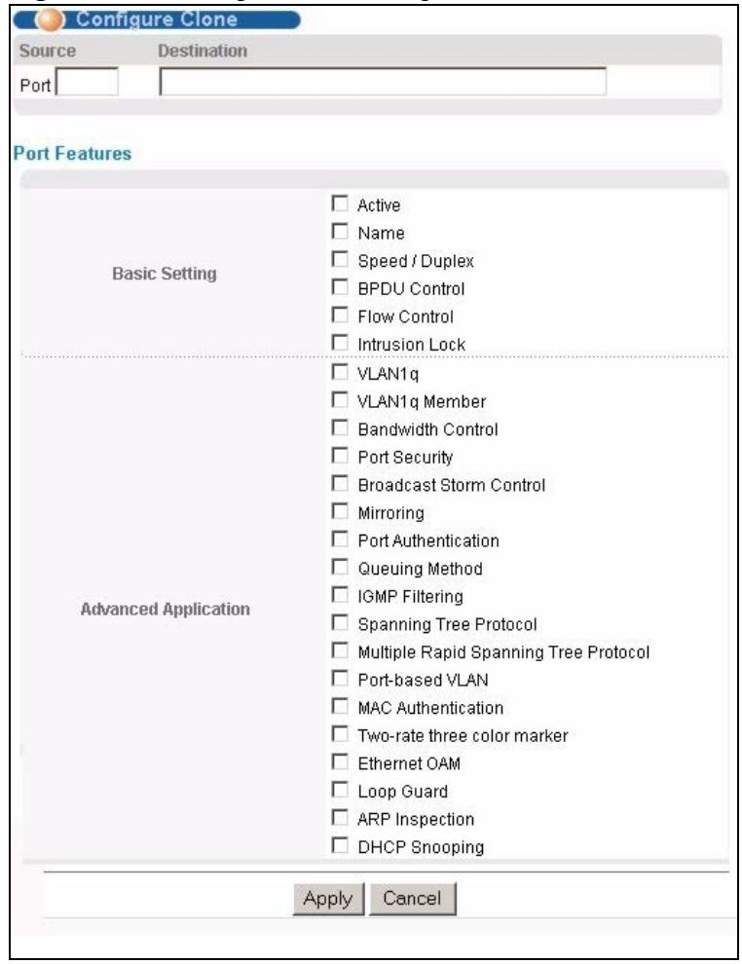Screen dimensions: 742x964
Task: Toggle the VLAN1q Member checkbox
Action: click(339, 400)
